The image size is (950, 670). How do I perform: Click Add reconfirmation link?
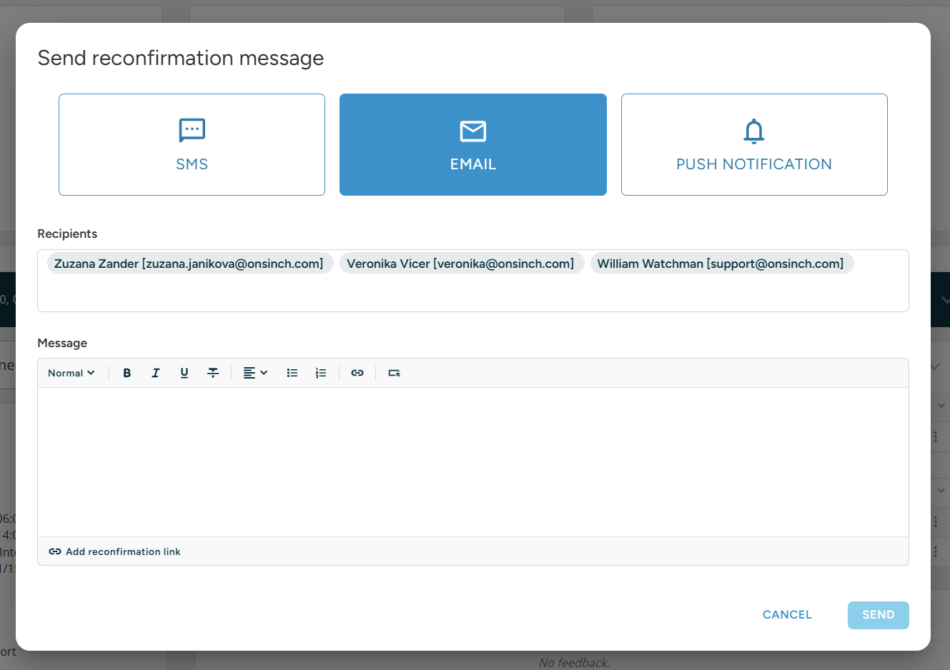point(114,551)
